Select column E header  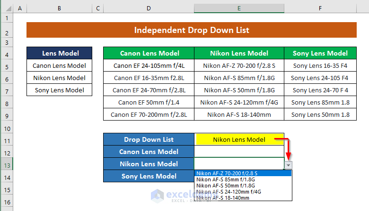coord(239,8)
